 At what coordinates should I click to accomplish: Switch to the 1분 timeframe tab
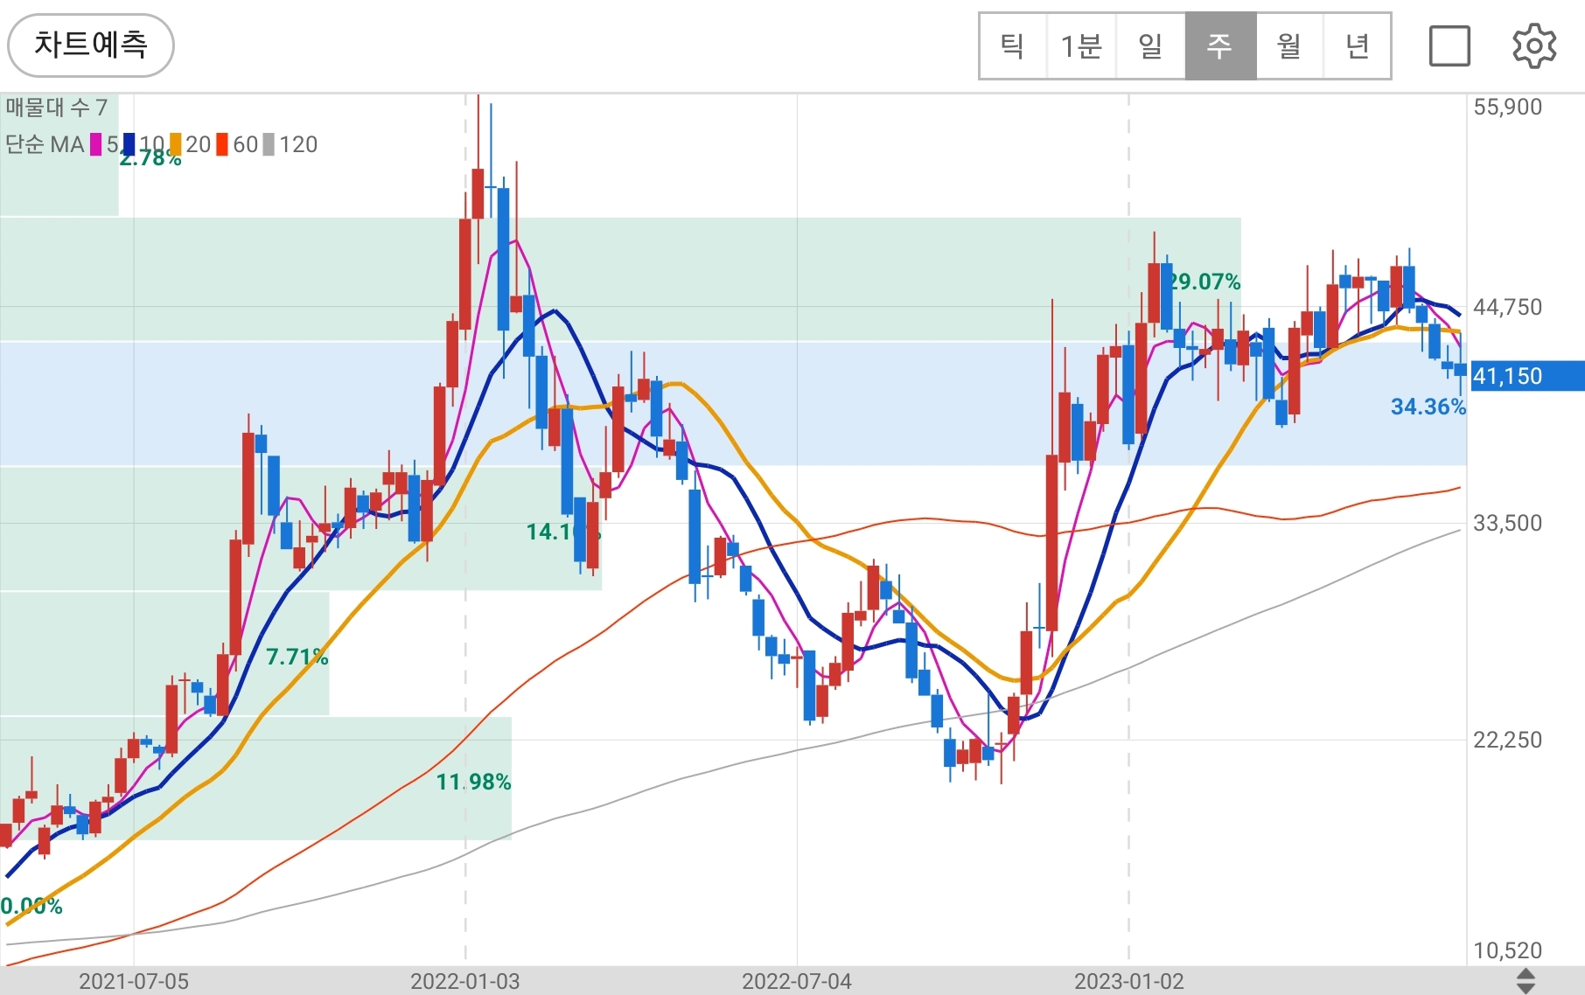(x=1081, y=46)
